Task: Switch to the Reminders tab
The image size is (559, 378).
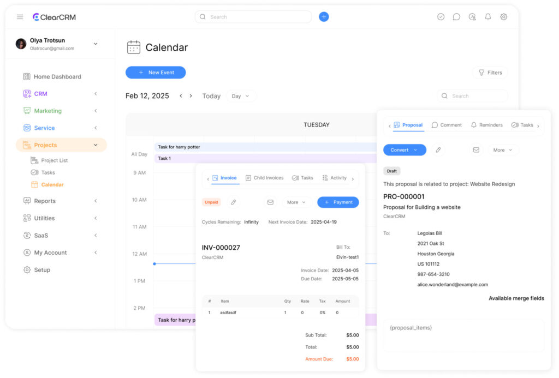Action: point(486,125)
